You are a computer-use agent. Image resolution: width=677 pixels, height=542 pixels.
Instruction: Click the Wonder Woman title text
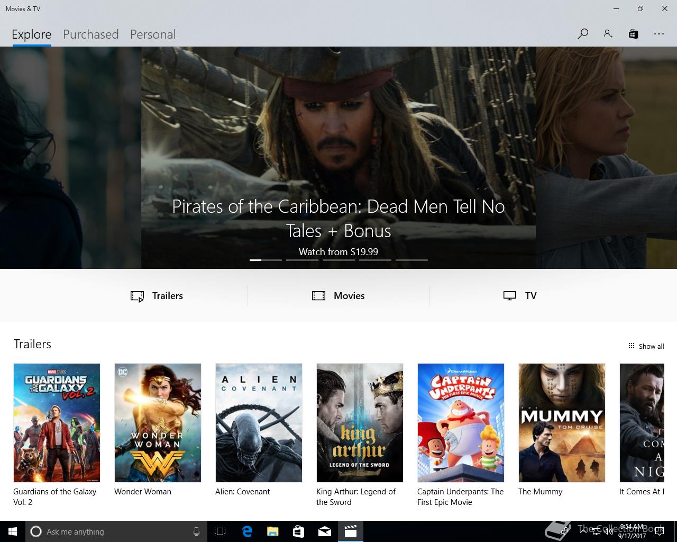(143, 492)
